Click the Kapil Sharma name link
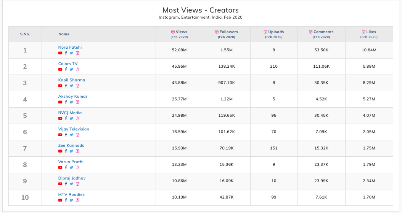The width and height of the screenshot is (402, 213). click(x=72, y=80)
